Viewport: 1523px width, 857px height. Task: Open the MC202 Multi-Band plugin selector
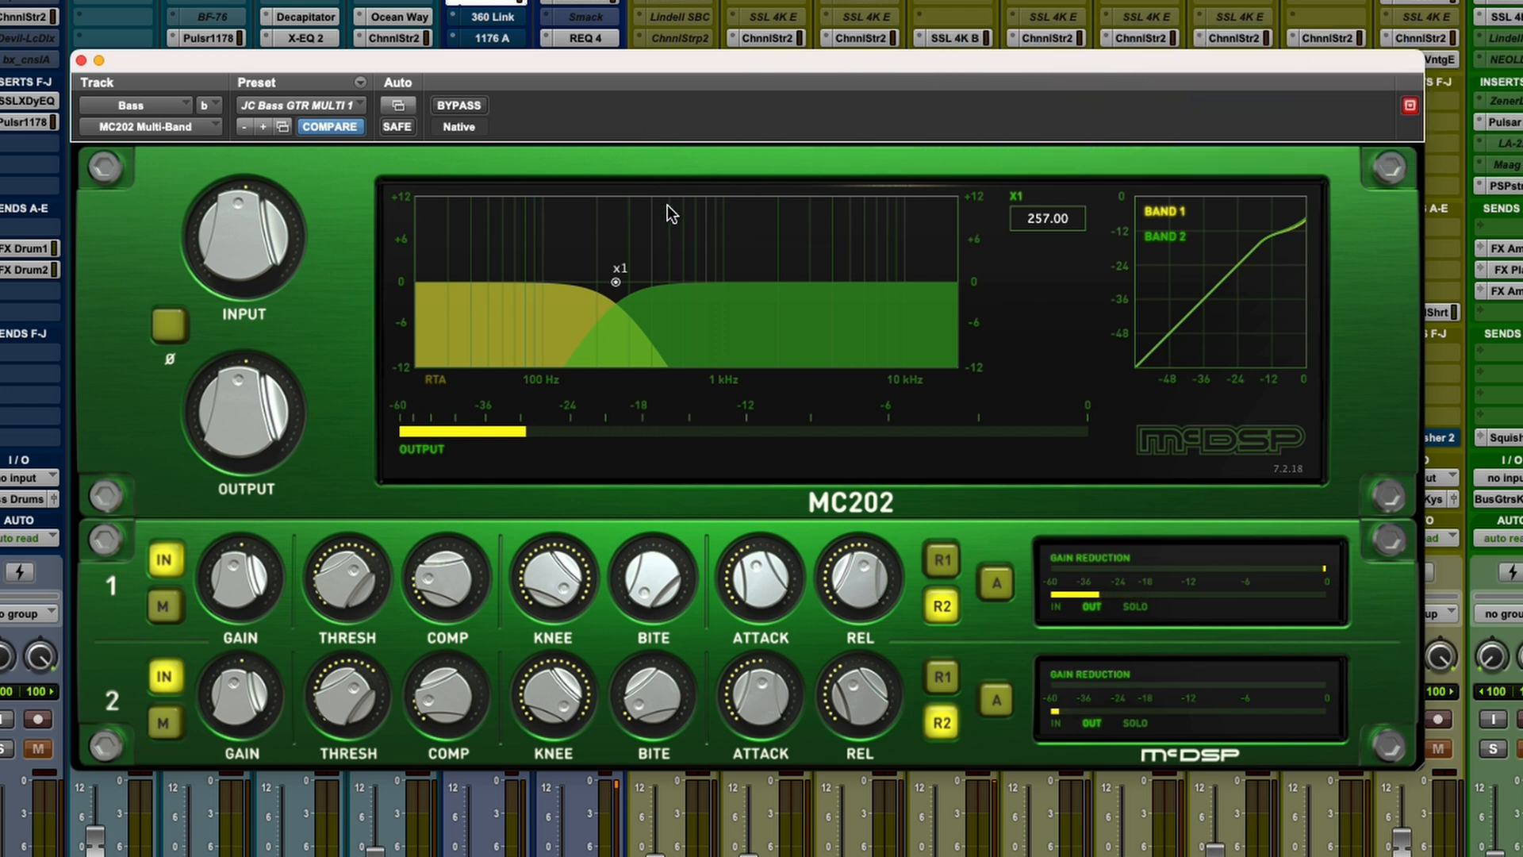150,127
